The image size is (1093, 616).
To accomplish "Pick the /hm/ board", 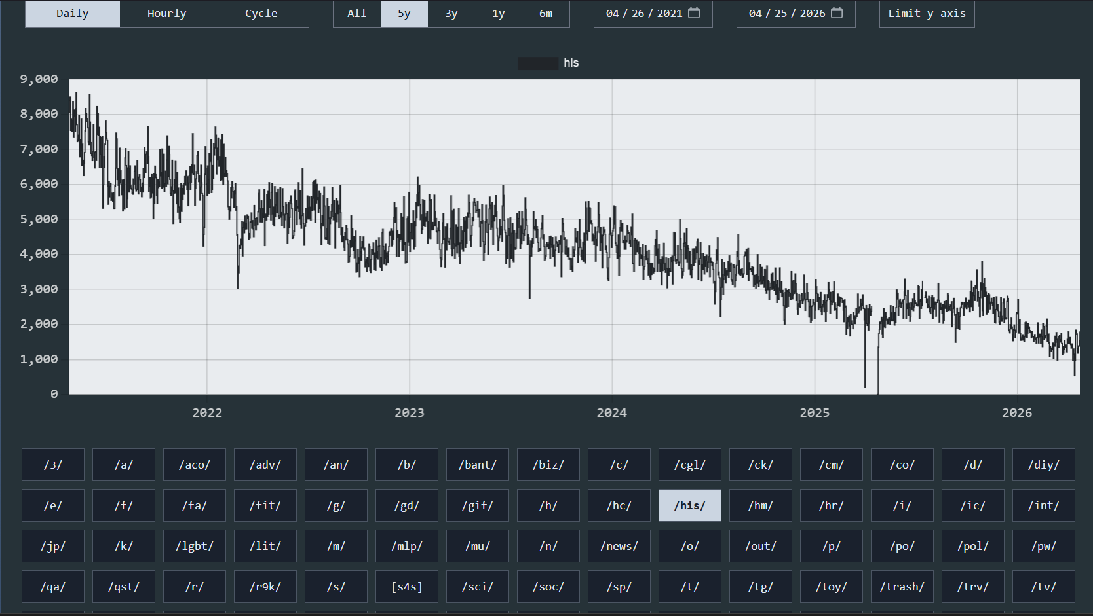I will click(761, 505).
